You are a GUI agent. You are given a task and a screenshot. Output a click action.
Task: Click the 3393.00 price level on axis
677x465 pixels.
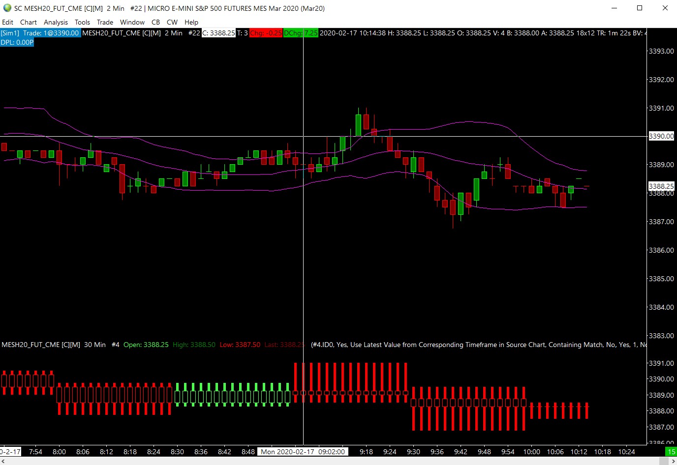coord(661,51)
